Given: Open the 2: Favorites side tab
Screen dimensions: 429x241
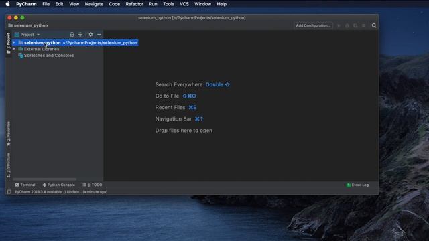Looking at the screenshot, I should 9,133.
